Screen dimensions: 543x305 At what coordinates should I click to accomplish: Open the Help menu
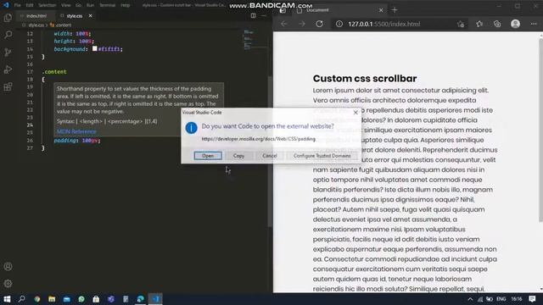point(126,5)
